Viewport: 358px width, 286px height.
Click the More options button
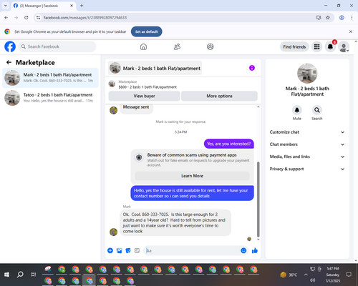click(x=219, y=96)
